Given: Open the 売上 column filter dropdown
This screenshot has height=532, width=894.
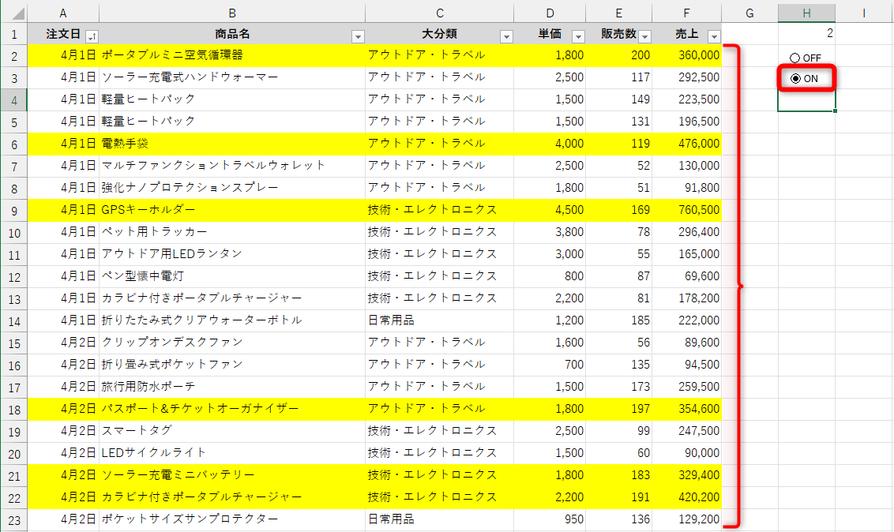Looking at the screenshot, I should [x=714, y=35].
